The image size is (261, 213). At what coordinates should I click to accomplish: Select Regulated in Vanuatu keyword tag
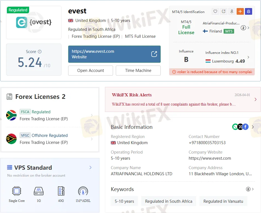click(223, 201)
